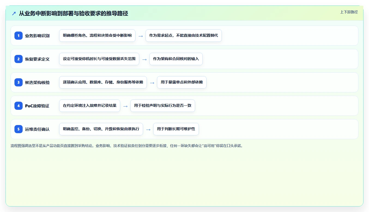Click step number badge 5

coord(19,129)
